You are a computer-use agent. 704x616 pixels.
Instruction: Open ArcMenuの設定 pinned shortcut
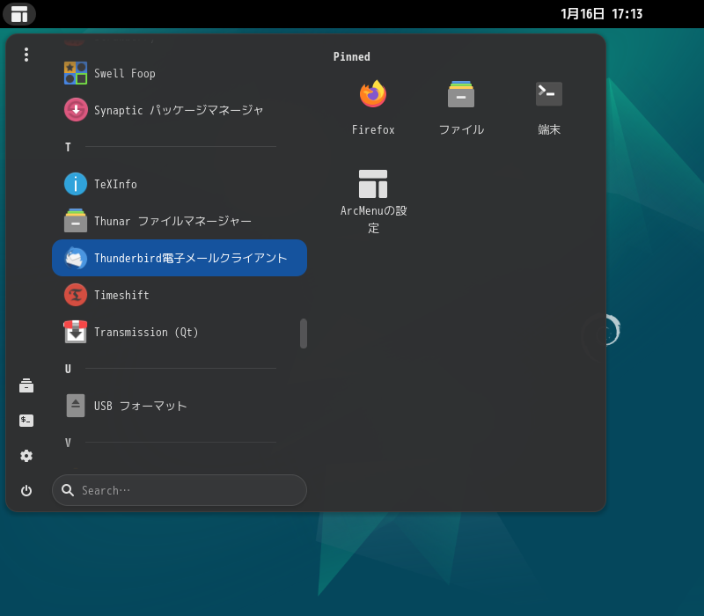372,195
